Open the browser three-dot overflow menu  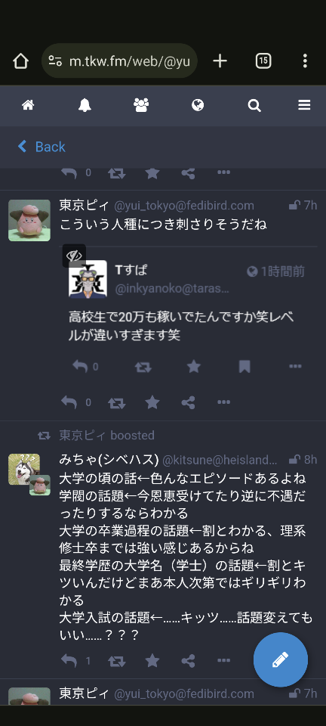(x=305, y=60)
